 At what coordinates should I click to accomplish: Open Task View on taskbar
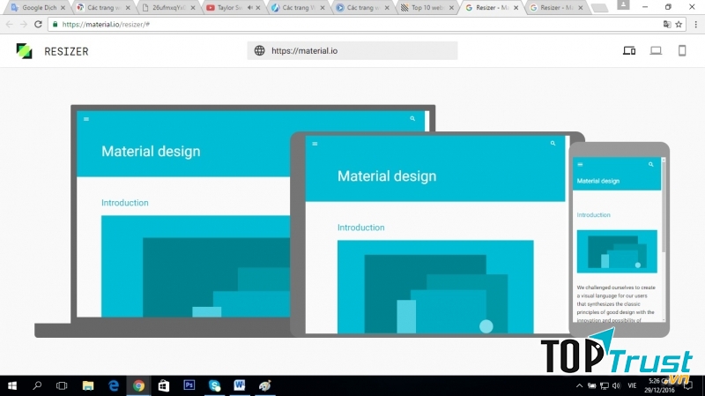point(62,385)
